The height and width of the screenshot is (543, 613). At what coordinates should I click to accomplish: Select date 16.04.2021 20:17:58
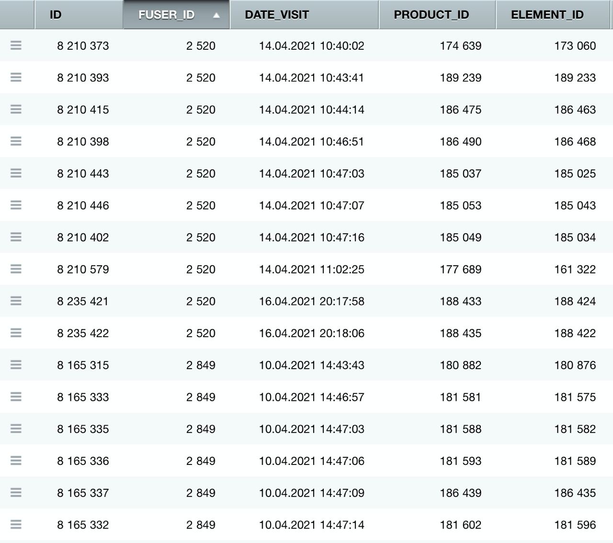coord(311,301)
